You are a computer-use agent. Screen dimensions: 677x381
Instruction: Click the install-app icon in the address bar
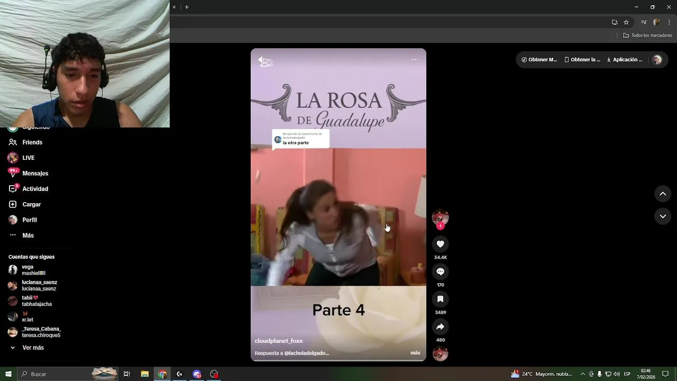pyautogui.click(x=615, y=22)
